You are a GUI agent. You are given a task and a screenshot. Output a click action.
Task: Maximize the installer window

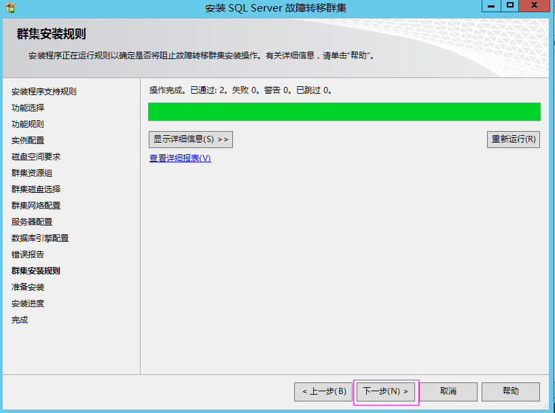pos(510,5)
